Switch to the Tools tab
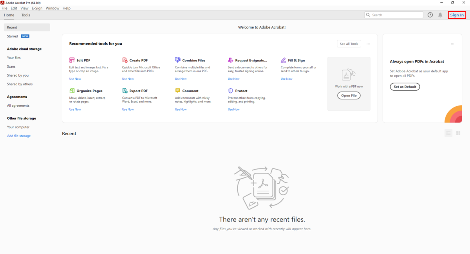 26,15
